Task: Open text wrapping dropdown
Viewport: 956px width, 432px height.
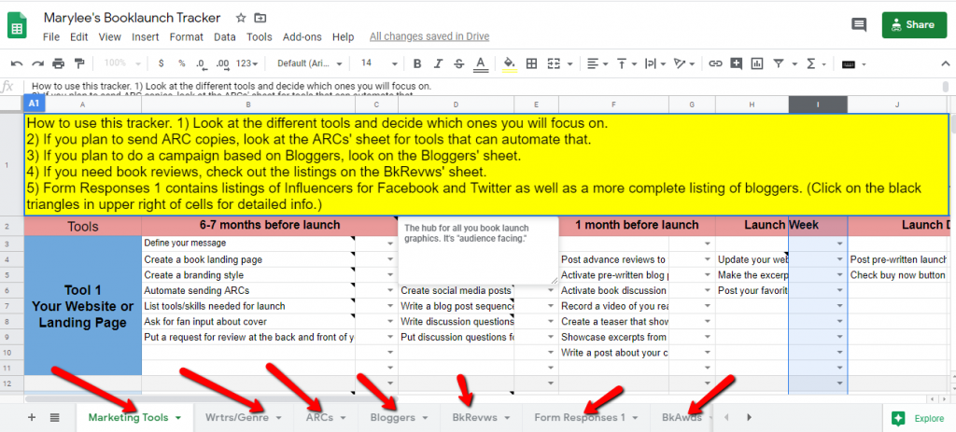Action: [654, 63]
